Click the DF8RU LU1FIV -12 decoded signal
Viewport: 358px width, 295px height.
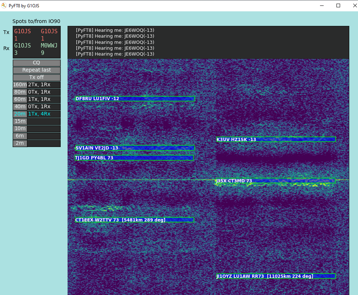[x=135, y=98]
